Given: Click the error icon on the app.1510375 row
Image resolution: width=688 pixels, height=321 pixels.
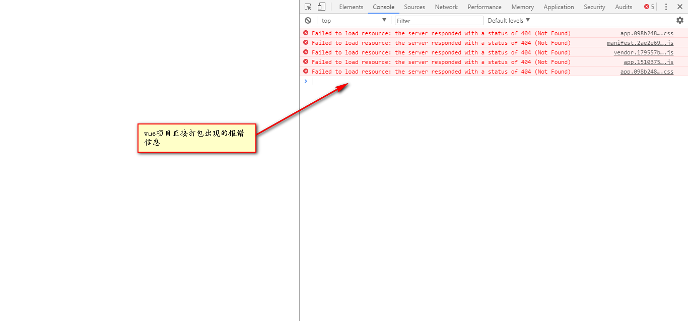Looking at the screenshot, I should pyautogui.click(x=306, y=62).
